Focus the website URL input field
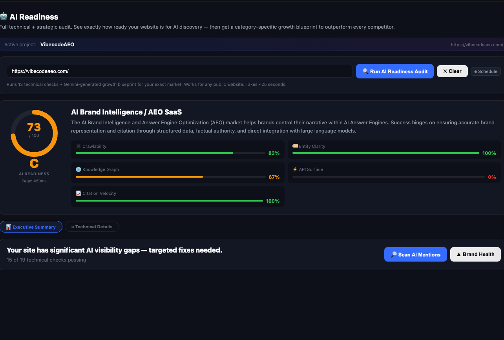Viewport: 504px width, 340px height. [180, 71]
